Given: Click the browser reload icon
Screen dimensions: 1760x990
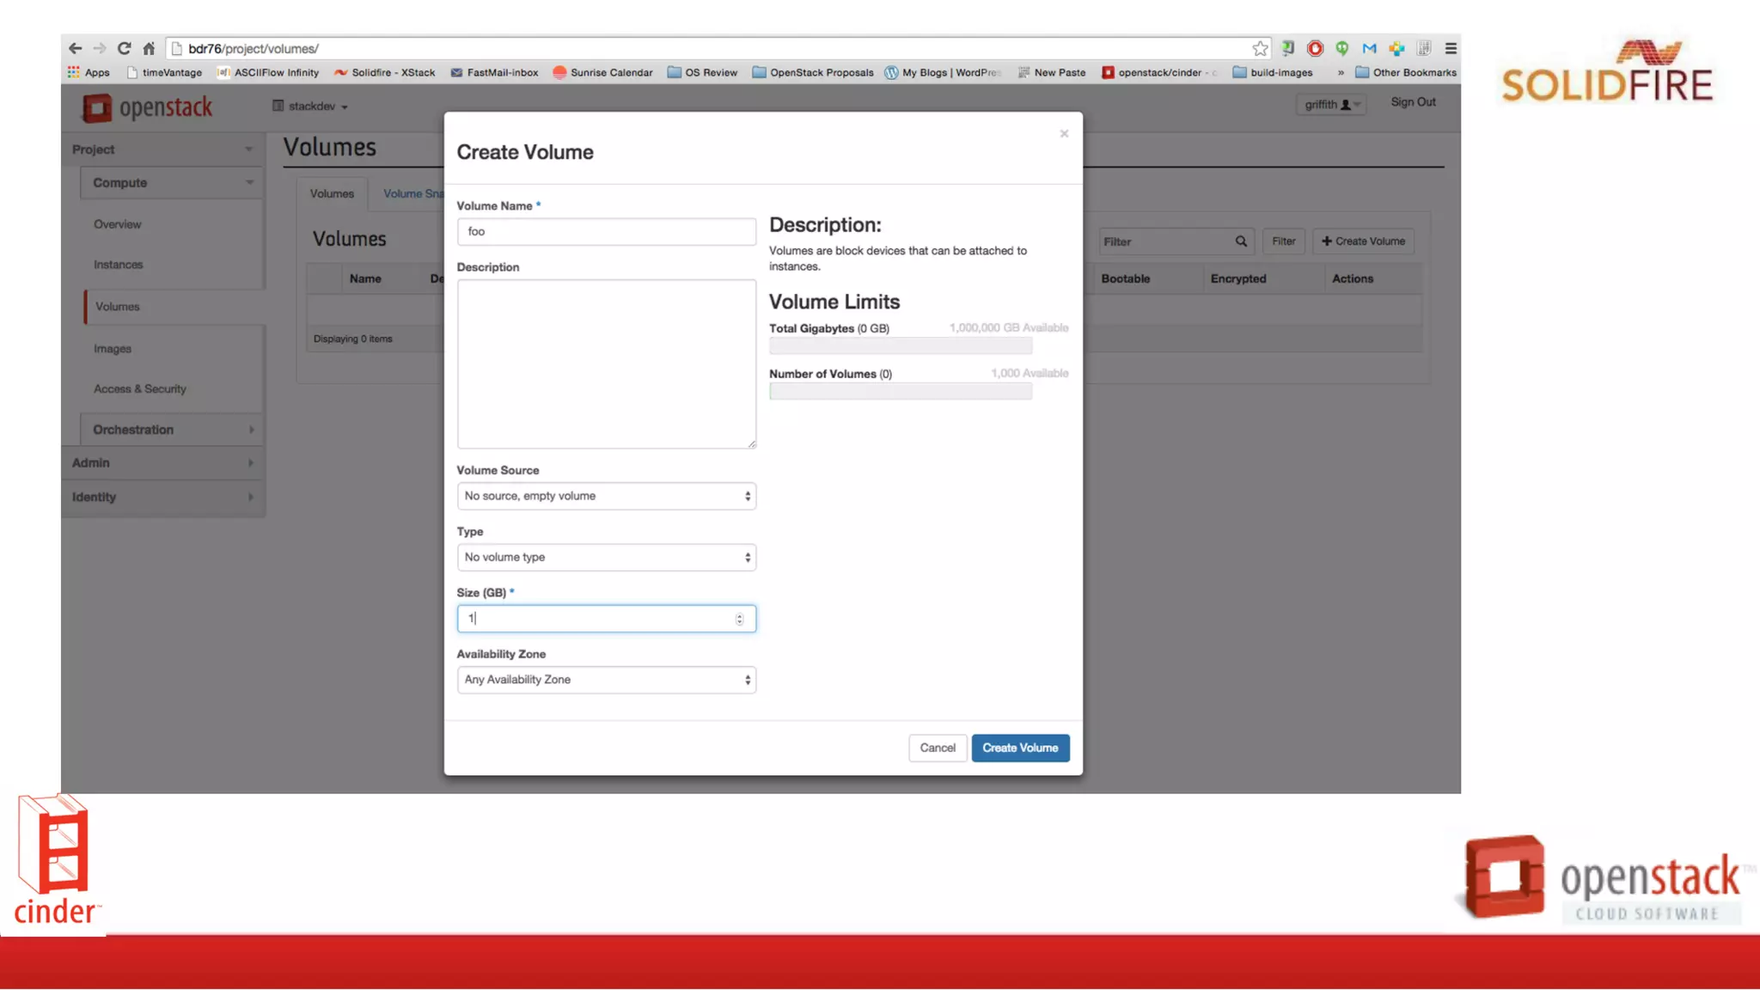Looking at the screenshot, I should tap(124, 48).
